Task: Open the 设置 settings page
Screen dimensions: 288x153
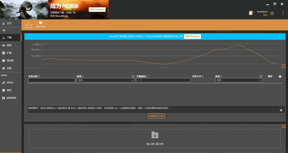Action: point(11,68)
